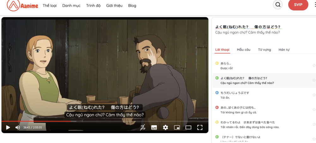The width and height of the screenshot is (316, 143).
Task: Open the Danh mục dropdown
Action: pyautogui.click(x=71, y=6)
